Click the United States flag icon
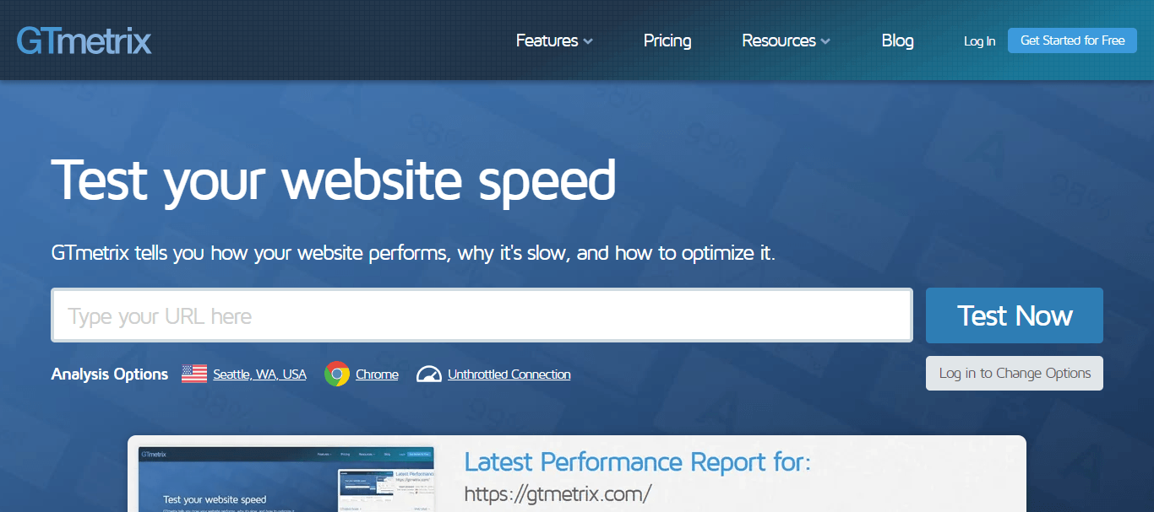The width and height of the screenshot is (1154, 512). (x=194, y=374)
